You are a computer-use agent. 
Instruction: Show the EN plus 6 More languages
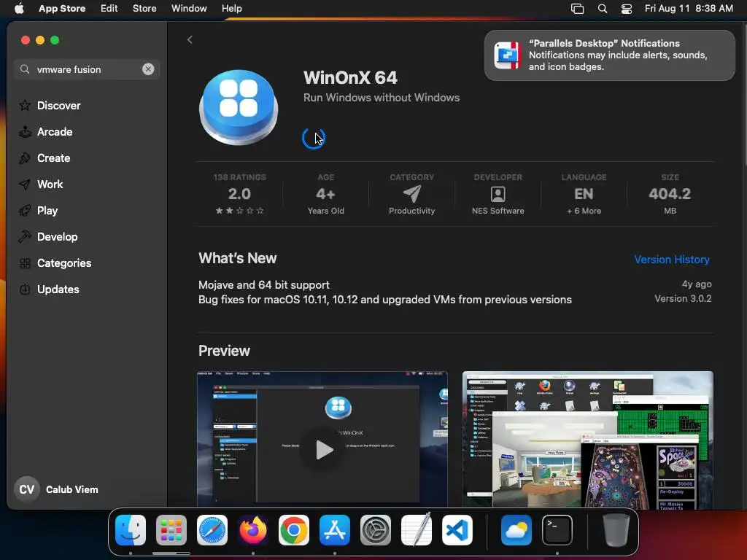584,194
